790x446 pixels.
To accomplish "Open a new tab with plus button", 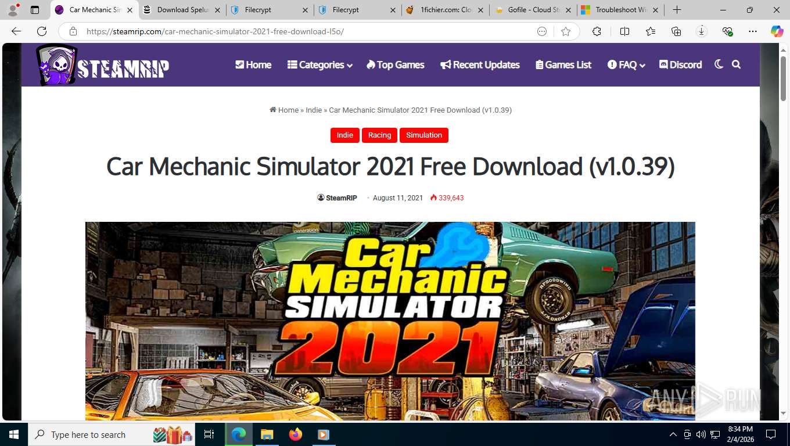I will point(677,10).
